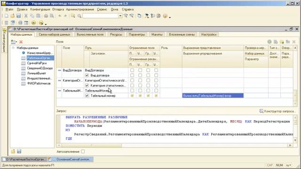Click the yellow help info icon in toolbar
Image resolution: width=301 pixels, height=169 pixels.
coord(165,16)
